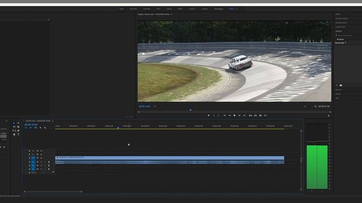The width and height of the screenshot is (362, 203).
Task: Mute audio track A1
Action: [x=41, y=162]
